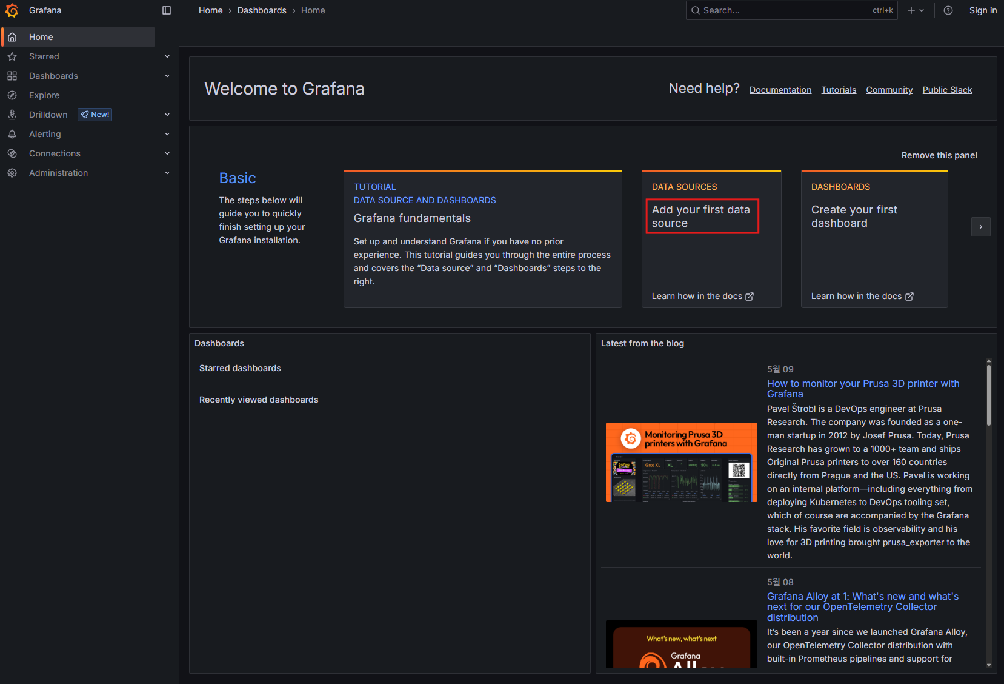The image size is (1004, 684).
Task: Focus the Search input field
Action: pos(792,10)
